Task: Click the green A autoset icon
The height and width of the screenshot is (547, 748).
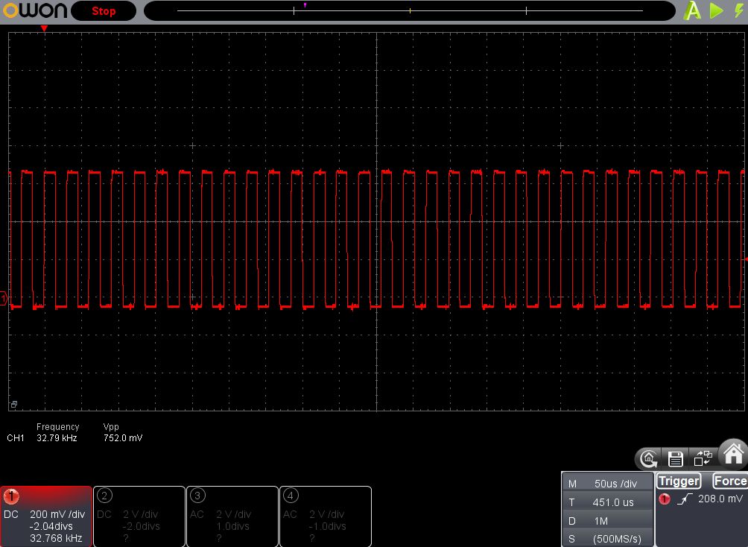Action: tap(692, 10)
